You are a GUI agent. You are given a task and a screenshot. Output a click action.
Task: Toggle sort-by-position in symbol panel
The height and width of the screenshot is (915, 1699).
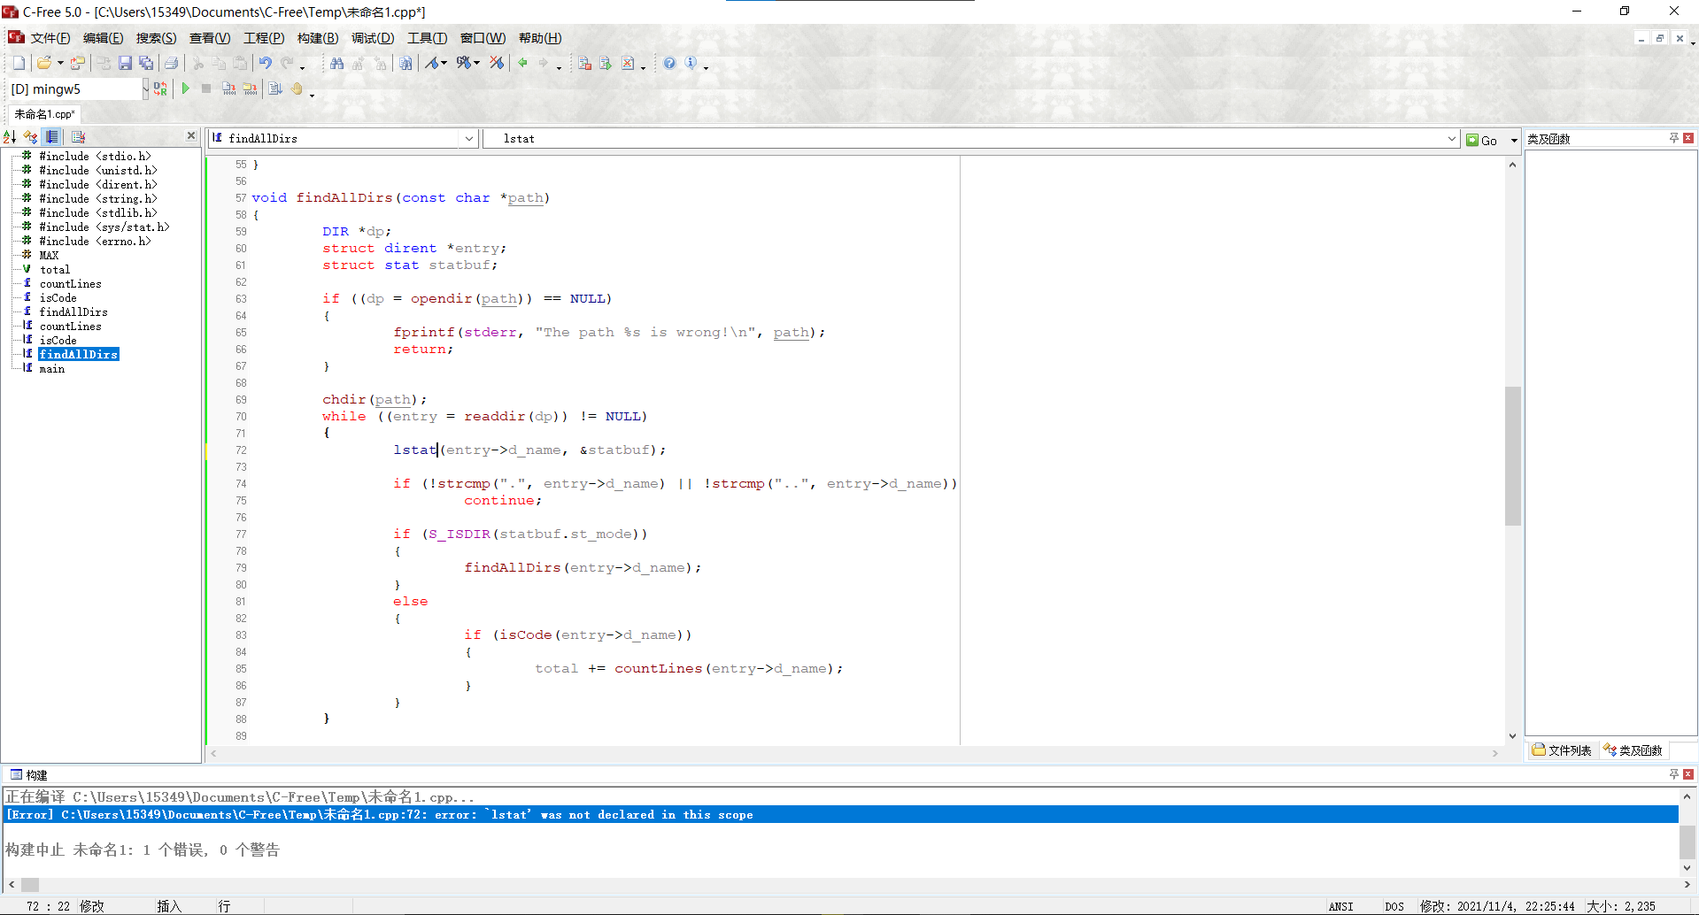click(x=52, y=136)
